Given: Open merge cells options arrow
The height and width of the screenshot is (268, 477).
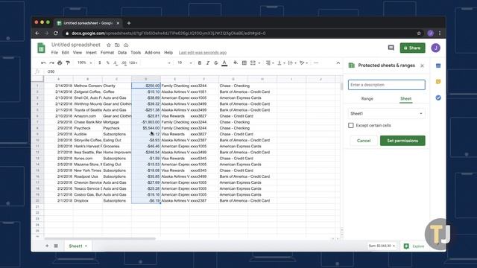Looking at the screenshot, I should [x=259, y=63].
